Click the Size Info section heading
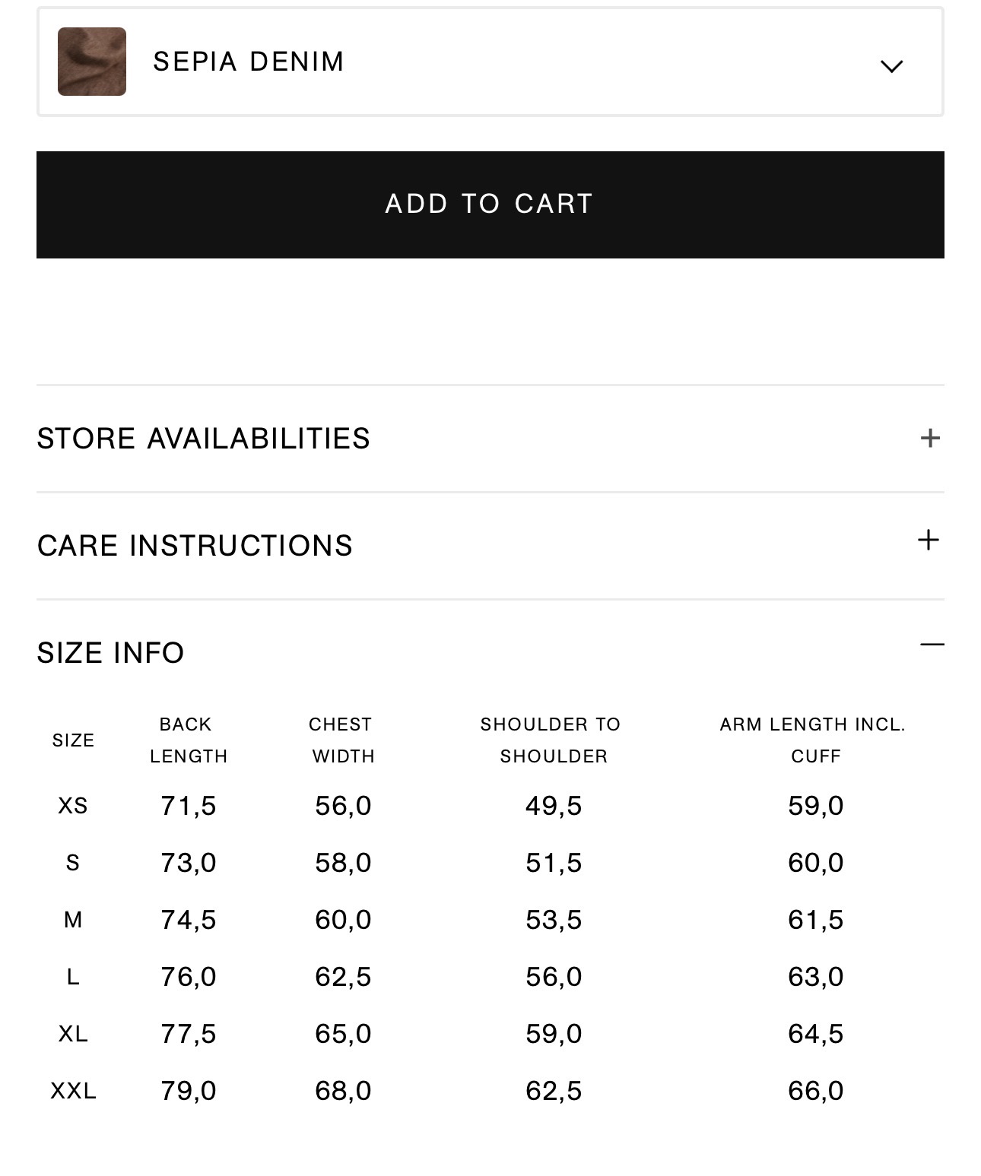The width and height of the screenshot is (981, 1176). click(x=111, y=653)
